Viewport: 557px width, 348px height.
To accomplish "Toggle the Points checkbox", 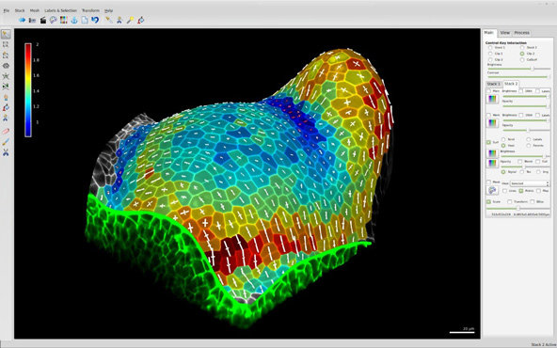I will point(521,191).
